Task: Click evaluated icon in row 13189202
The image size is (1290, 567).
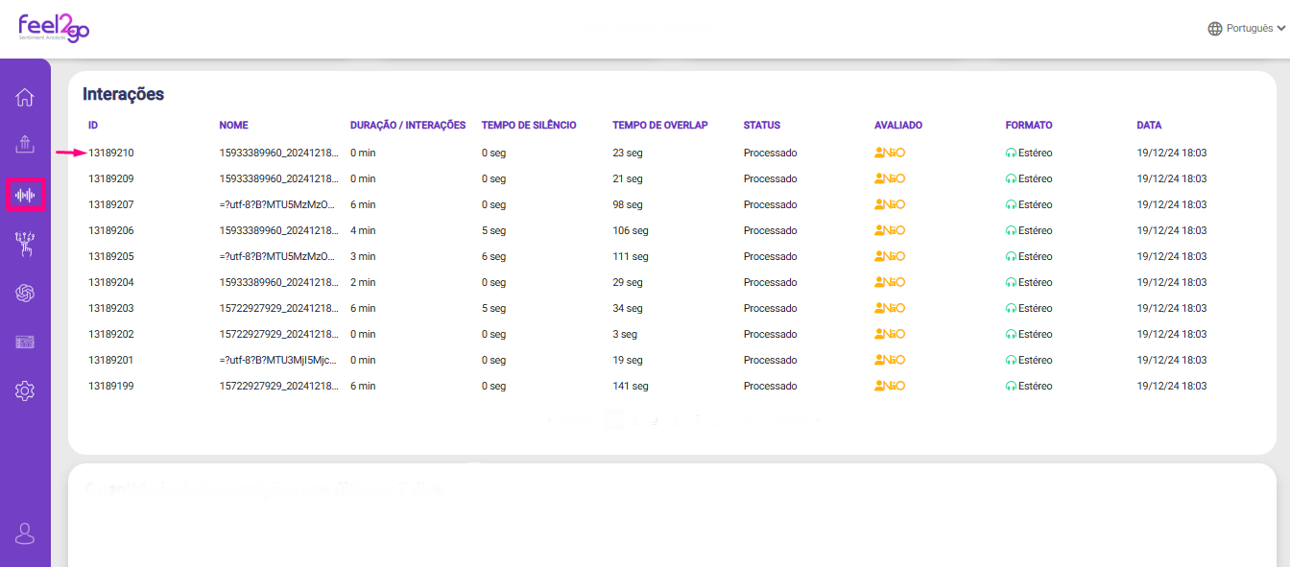Action: (890, 334)
